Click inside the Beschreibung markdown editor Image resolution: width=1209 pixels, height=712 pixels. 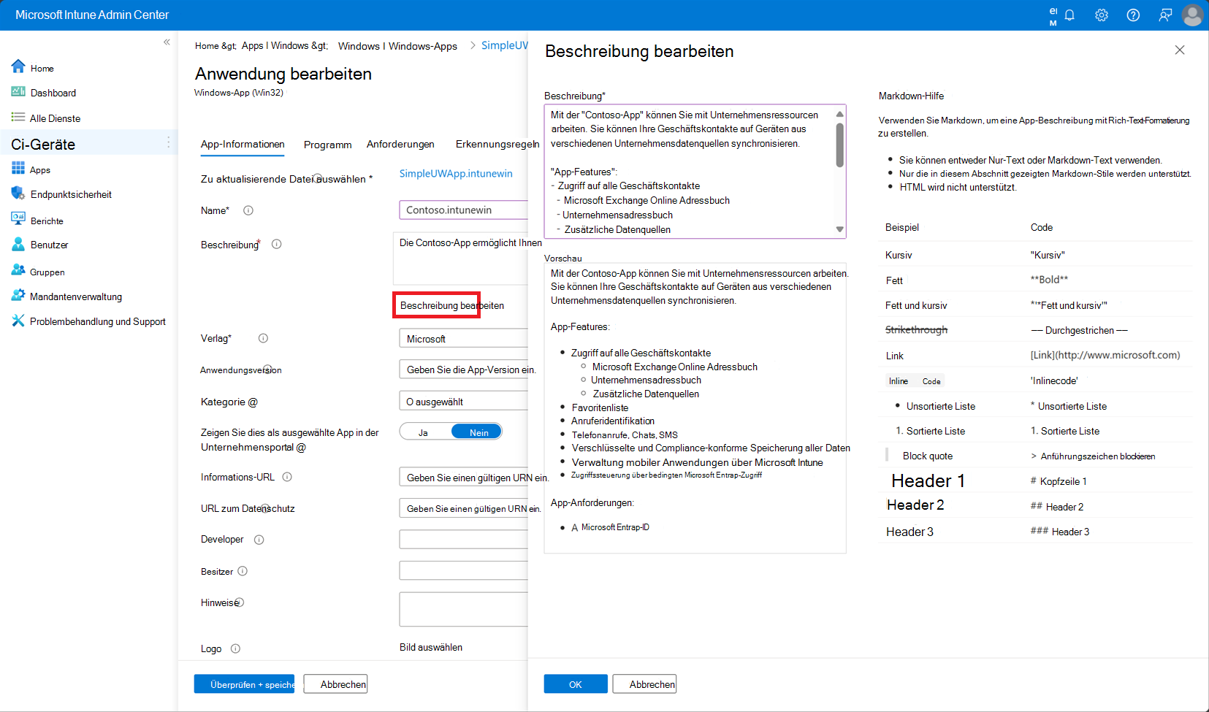(689, 172)
